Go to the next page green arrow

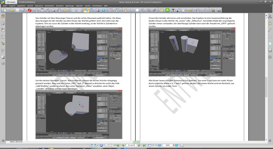139,145
